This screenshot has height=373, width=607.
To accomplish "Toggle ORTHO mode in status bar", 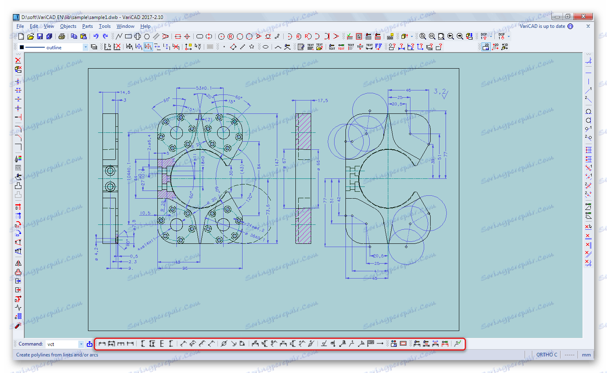I will tap(546, 355).
